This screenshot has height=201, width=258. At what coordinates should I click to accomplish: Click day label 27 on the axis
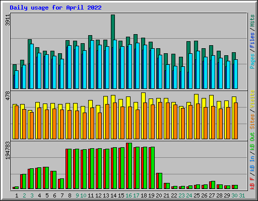click(x=212, y=195)
